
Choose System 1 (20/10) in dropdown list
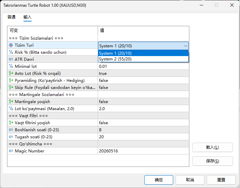click(143, 53)
